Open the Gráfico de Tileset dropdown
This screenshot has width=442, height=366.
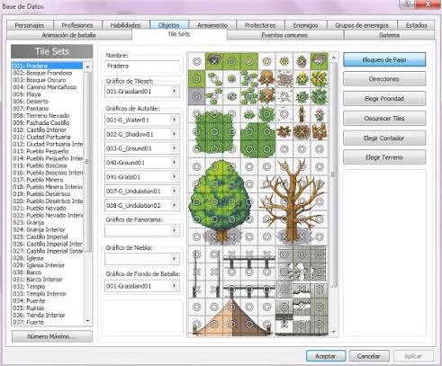[x=175, y=91]
